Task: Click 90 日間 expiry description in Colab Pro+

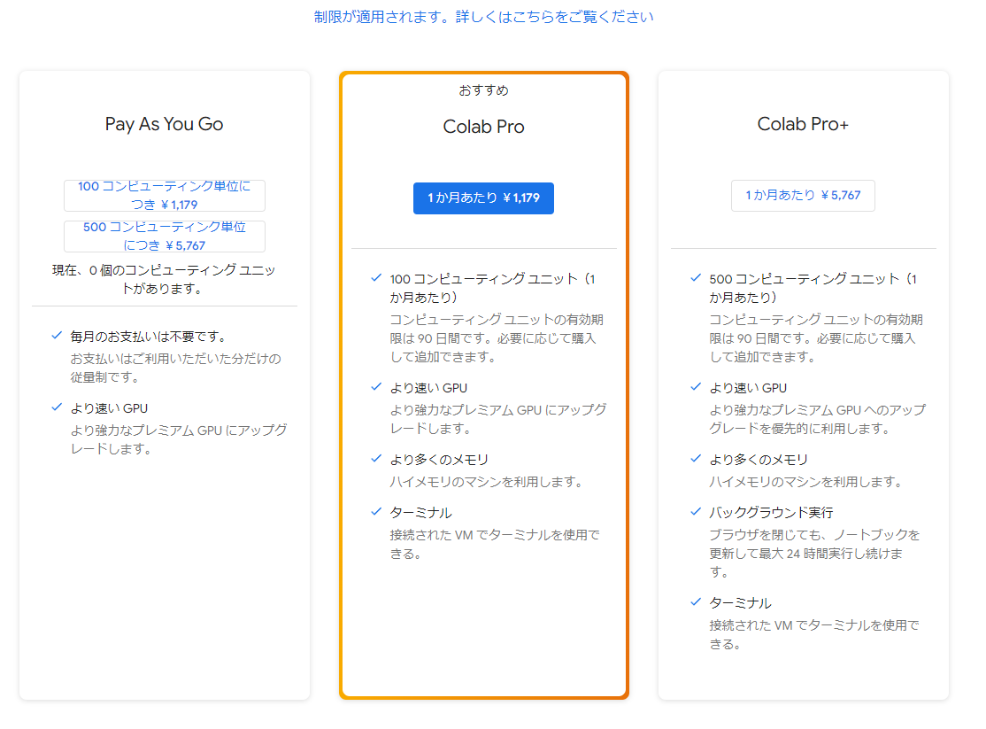Action: click(x=815, y=338)
